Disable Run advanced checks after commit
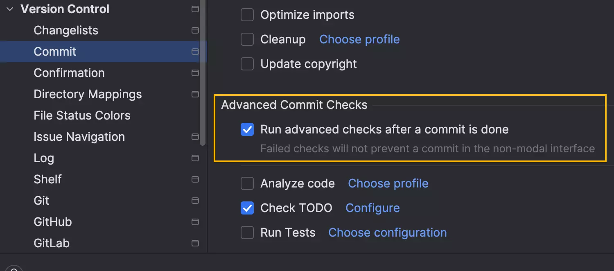The height and width of the screenshot is (271, 614). click(x=247, y=130)
